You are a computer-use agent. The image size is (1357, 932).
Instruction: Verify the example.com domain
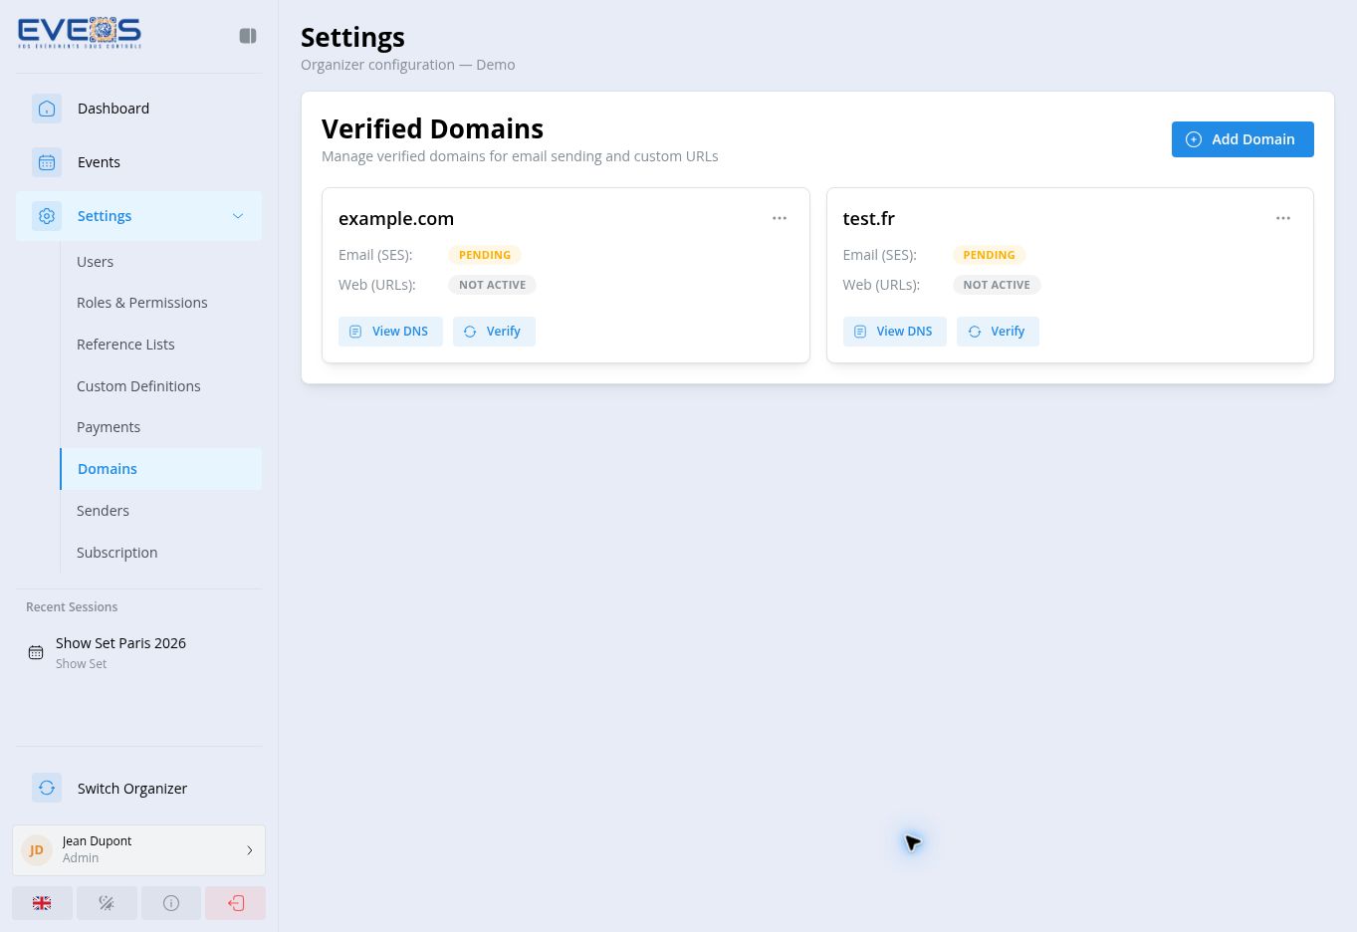point(494,332)
